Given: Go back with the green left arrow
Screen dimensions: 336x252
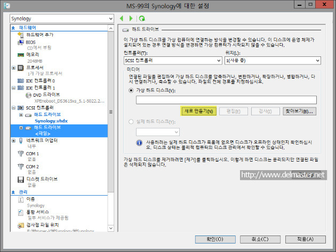Looking at the screenshot, I should click(122, 19).
